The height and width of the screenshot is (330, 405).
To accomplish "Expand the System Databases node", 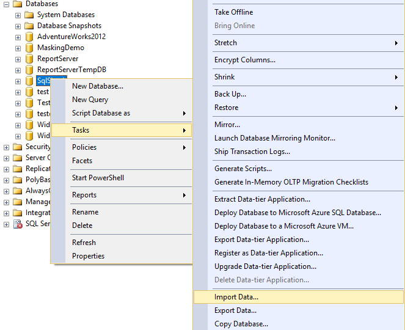I will 18,15.
